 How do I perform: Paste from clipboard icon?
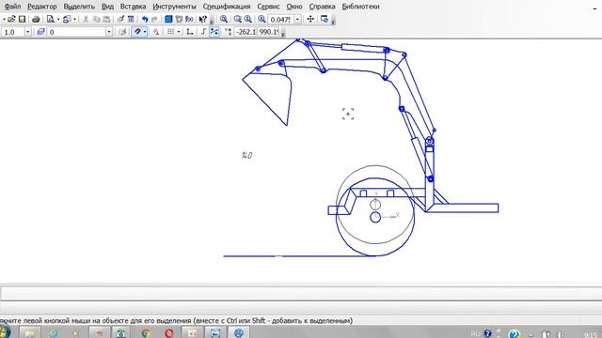click(x=106, y=19)
